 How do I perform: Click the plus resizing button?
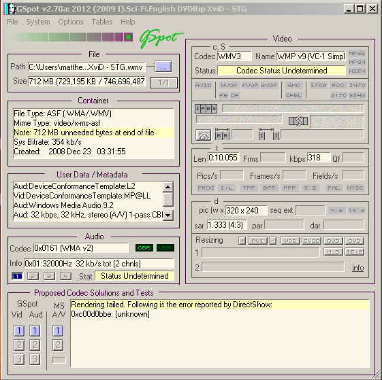[x=242, y=241]
